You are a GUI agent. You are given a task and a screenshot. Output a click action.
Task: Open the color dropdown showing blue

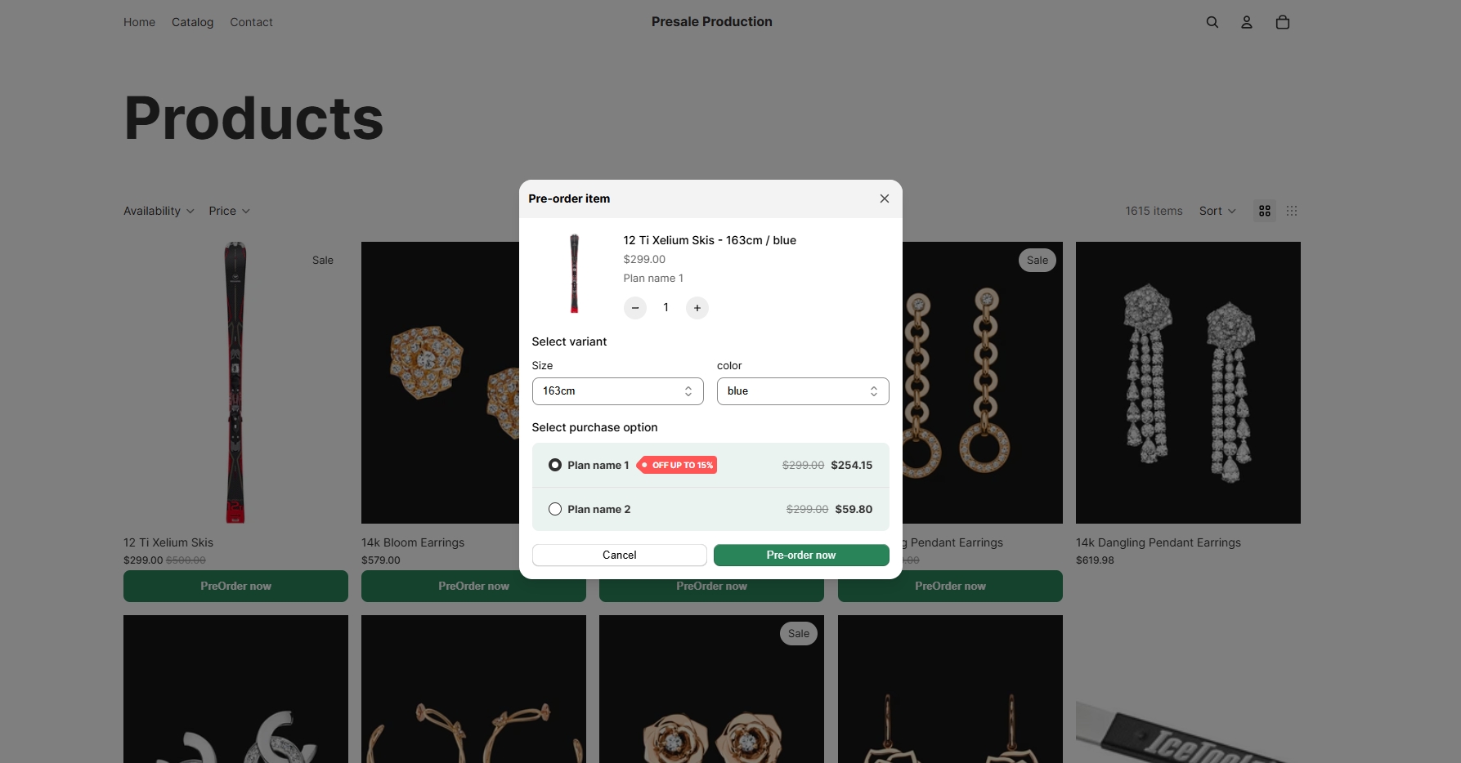coord(803,391)
